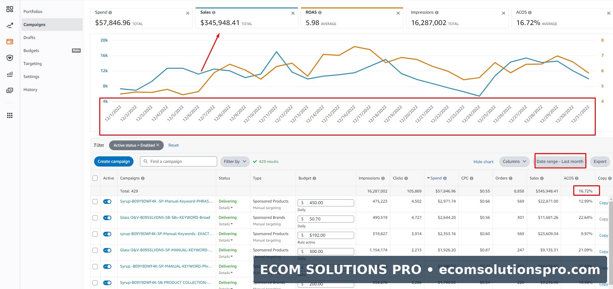613x289 pixels.
Task: Select the orange campaign card icon
Action: [10, 42]
